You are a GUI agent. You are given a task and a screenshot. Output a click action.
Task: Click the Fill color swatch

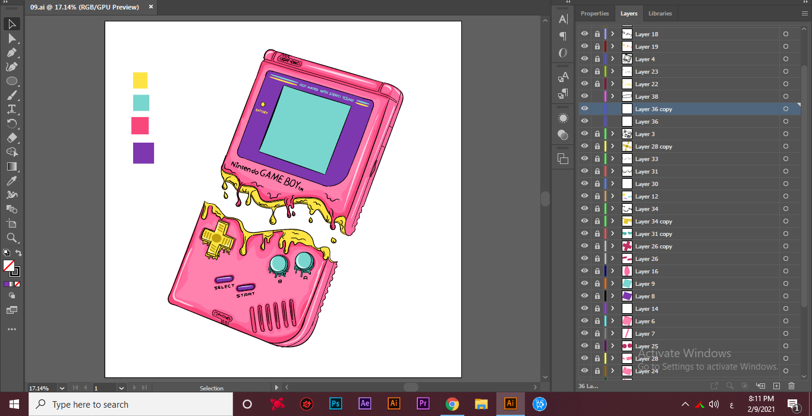coord(8,266)
